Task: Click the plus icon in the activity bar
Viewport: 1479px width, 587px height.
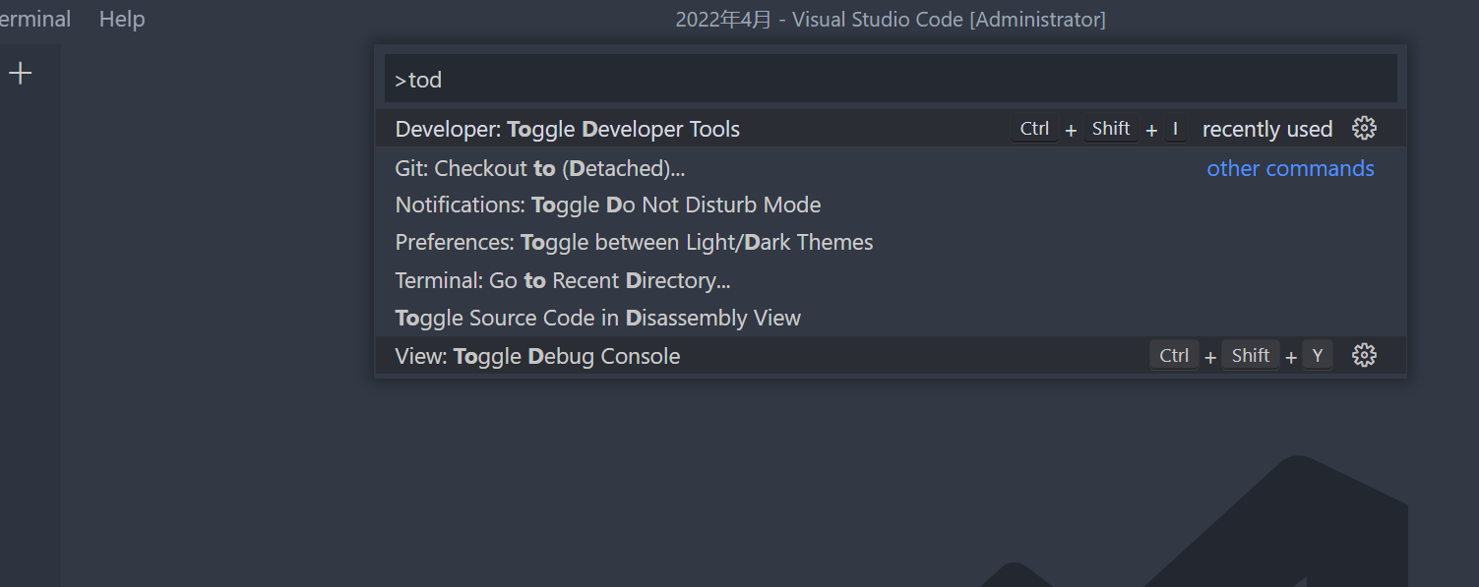Action: point(20,72)
